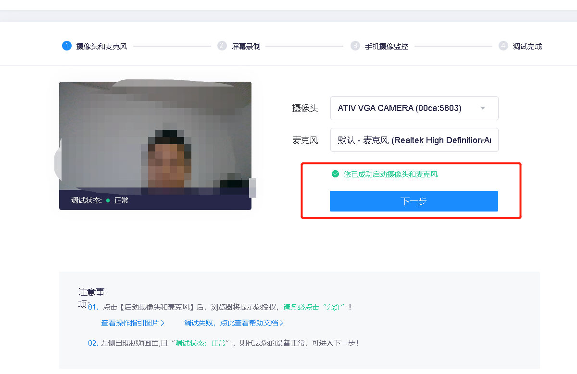The height and width of the screenshot is (374, 577).
Task: Click the chevron after 查看操作指引图片
Action: tap(163, 323)
